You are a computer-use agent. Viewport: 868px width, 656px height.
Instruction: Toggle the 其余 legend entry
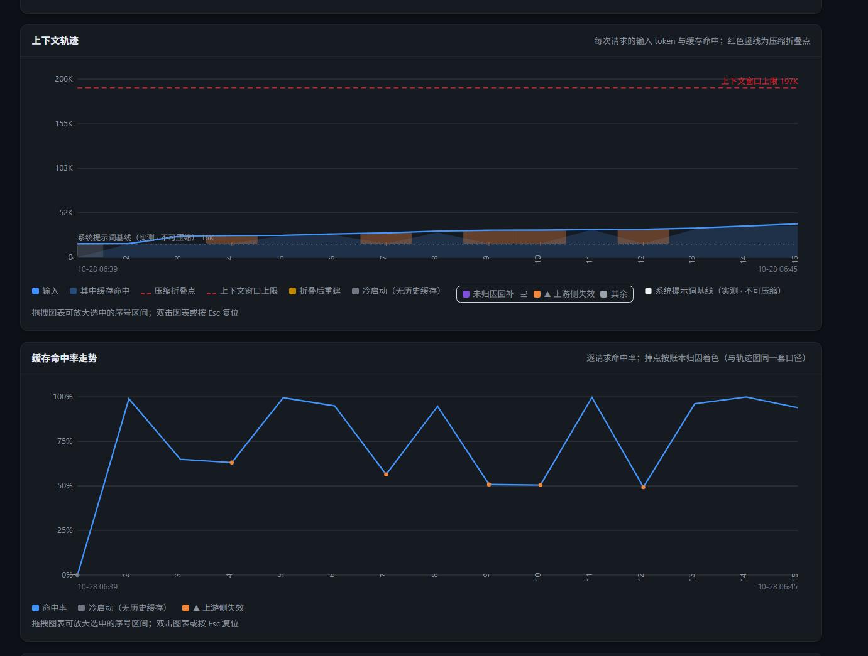pyautogui.click(x=614, y=294)
